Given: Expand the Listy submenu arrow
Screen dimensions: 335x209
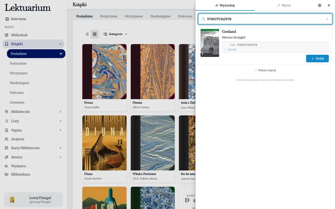Looking at the screenshot, I should coord(61,121).
